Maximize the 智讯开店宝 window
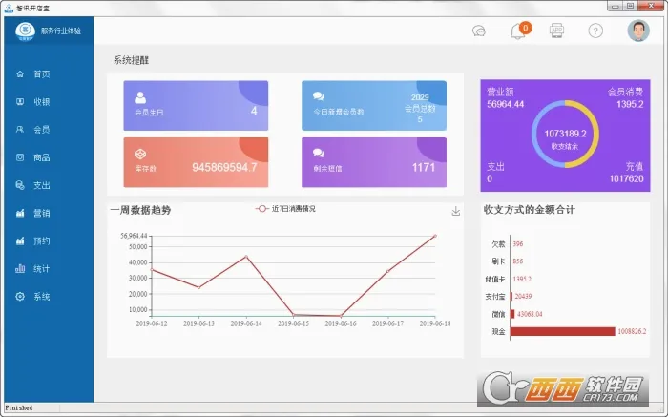The image size is (668, 417). coord(630,6)
